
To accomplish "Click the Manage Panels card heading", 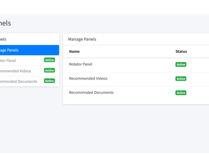I will pyautogui.click(x=82, y=39).
